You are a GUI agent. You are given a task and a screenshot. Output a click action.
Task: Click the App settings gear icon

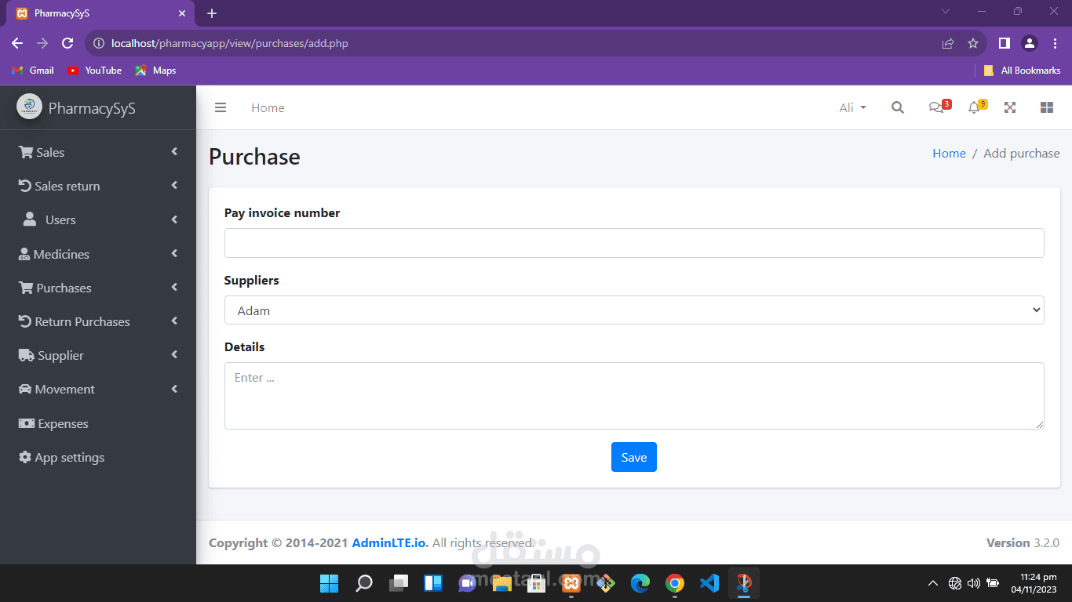pos(25,457)
